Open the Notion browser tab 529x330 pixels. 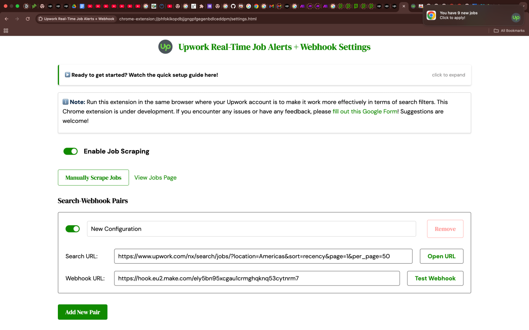pyautogui.click(x=26, y=6)
